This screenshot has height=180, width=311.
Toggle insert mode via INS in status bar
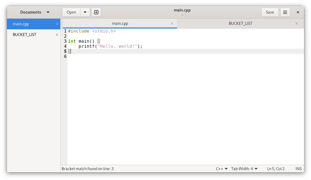(x=298, y=169)
